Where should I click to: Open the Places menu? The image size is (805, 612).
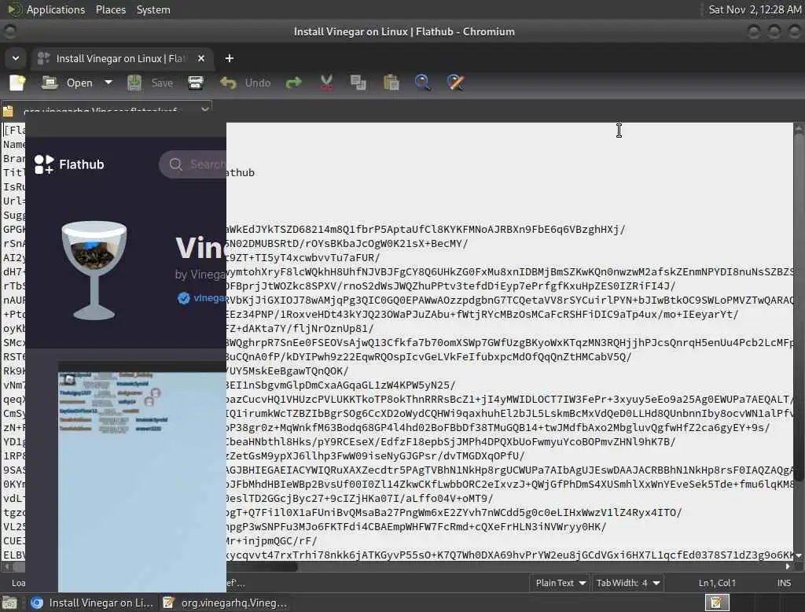click(111, 9)
